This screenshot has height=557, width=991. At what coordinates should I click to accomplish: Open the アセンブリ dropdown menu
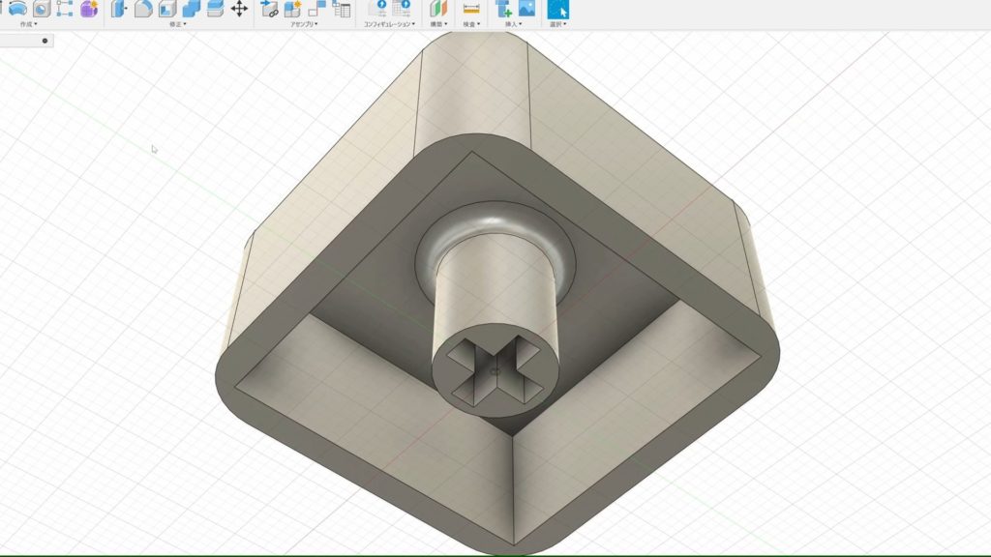[304, 24]
